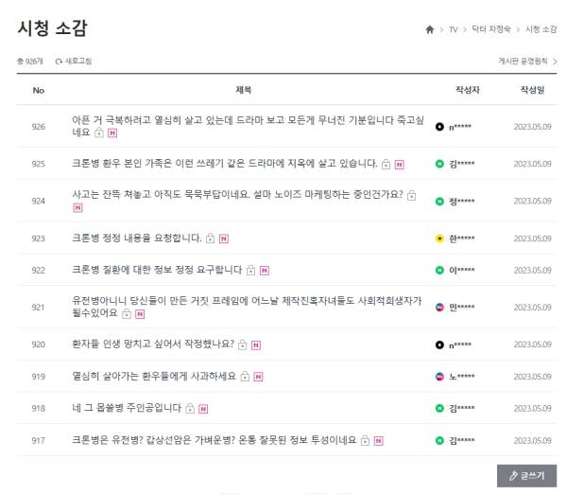Click the 글쓰기 write button
The width and height of the screenshot is (567, 495).
[x=527, y=476]
